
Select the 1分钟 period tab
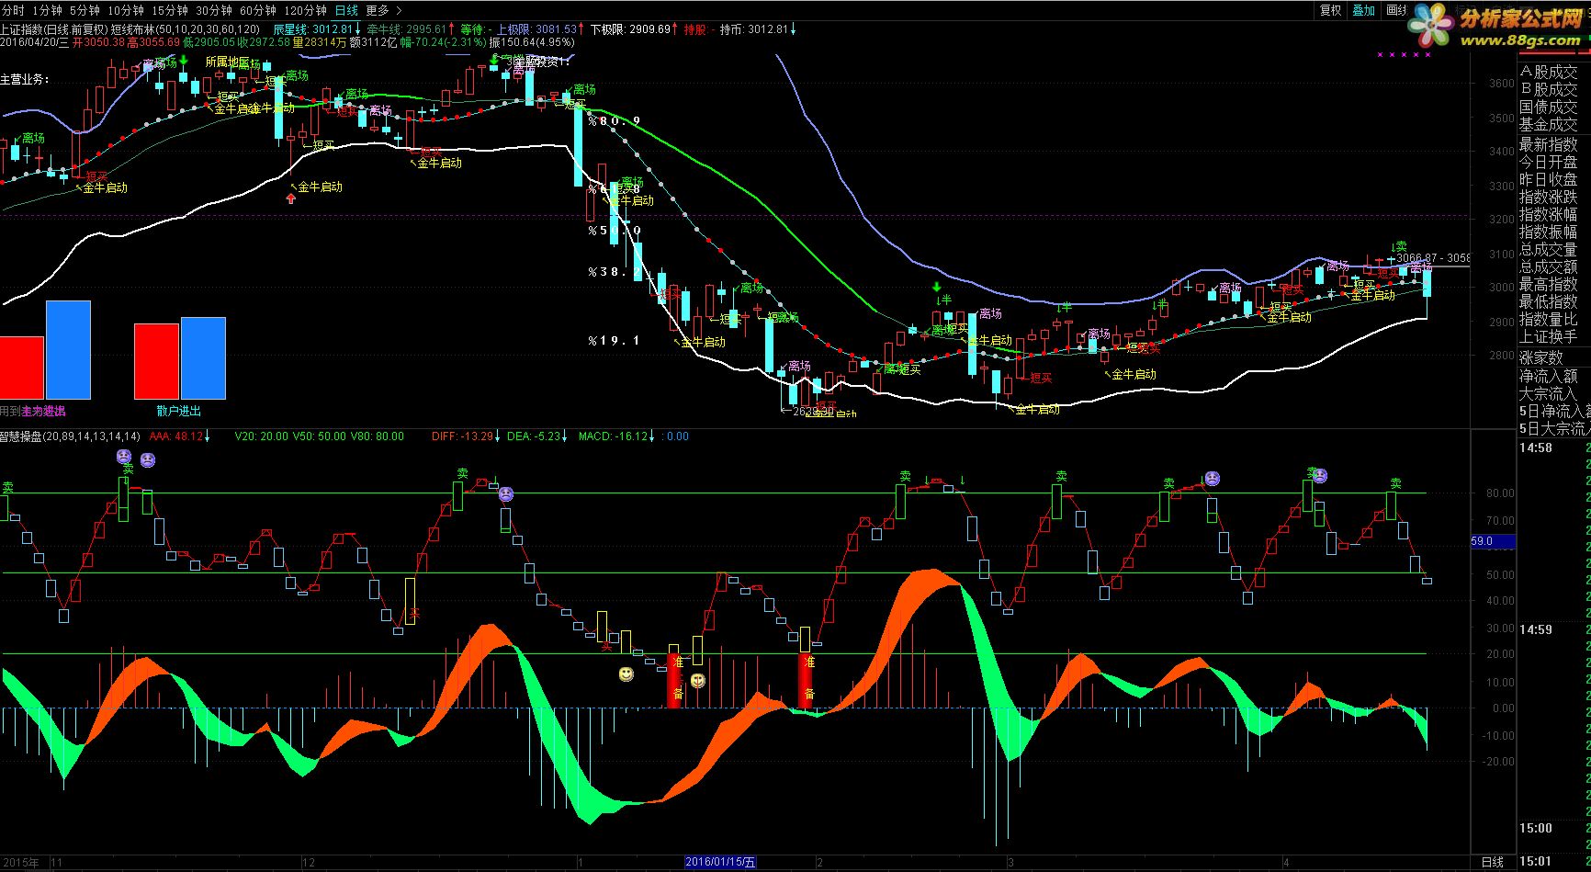tap(47, 10)
